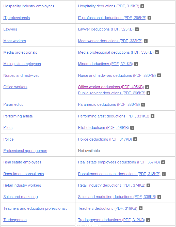Go to Nurses and midwives page
The width and height of the screenshot is (176, 227).
pyautogui.click(x=21, y=75)
